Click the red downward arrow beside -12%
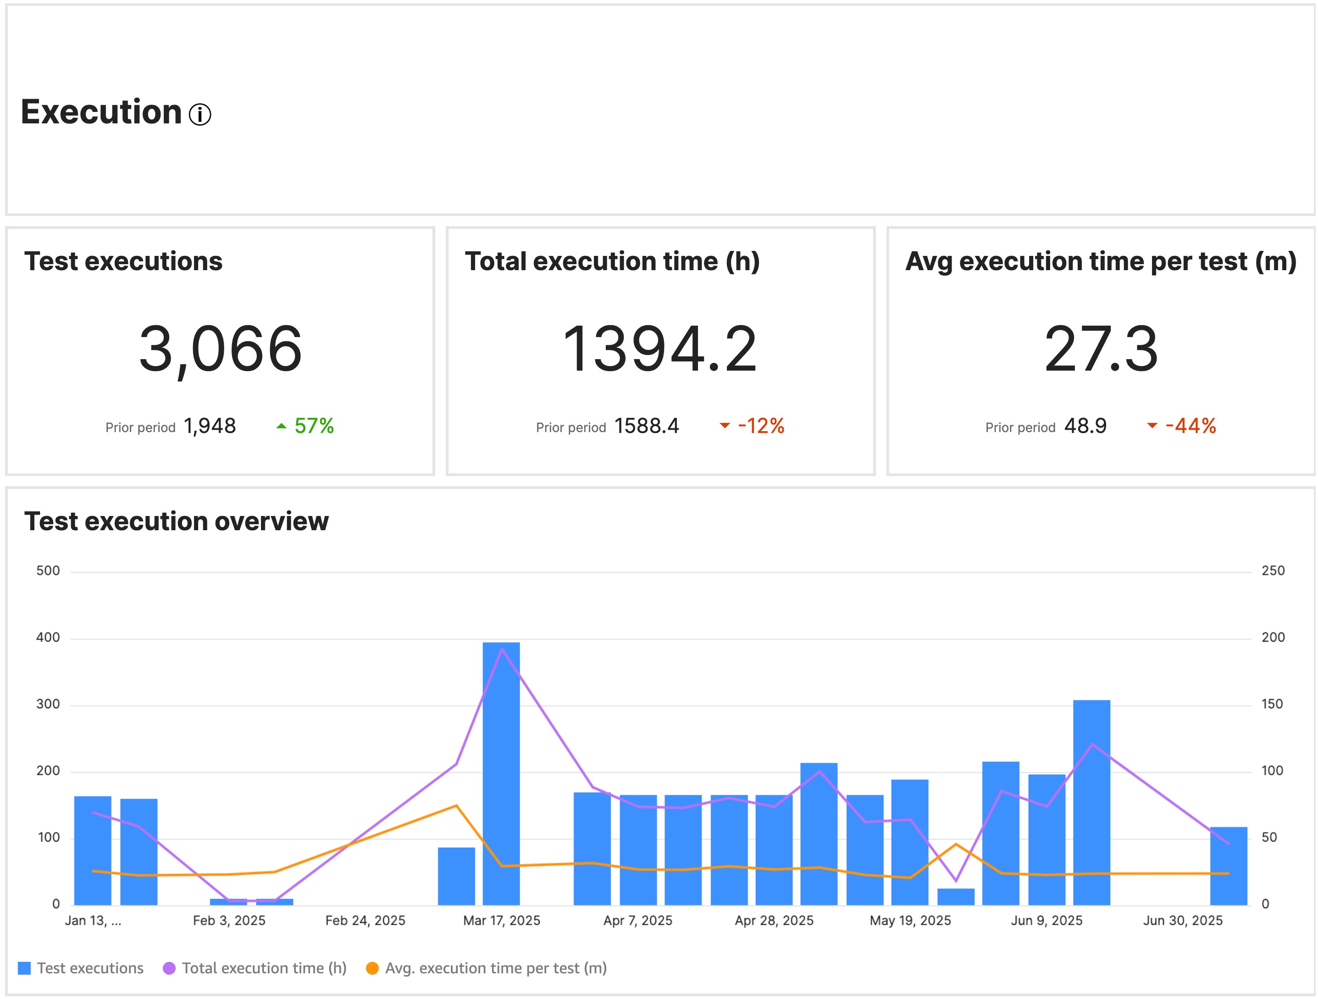The height and width of the screenshot is (999, 1318). tap(726, 426)
